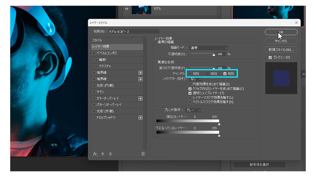Image resolution: width=316 pixels, height=177 pixels.
Task: Enable the 光彩(外側) checkbox
Action: (94, 111)
